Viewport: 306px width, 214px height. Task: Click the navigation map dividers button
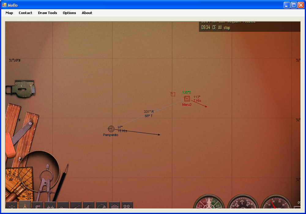pyautogui.click(x=24, y=205)
